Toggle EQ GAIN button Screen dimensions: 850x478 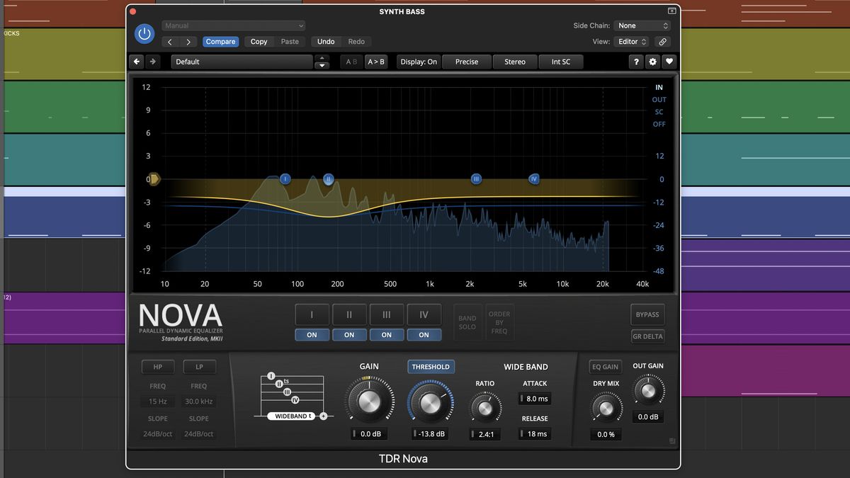(606, 367)
